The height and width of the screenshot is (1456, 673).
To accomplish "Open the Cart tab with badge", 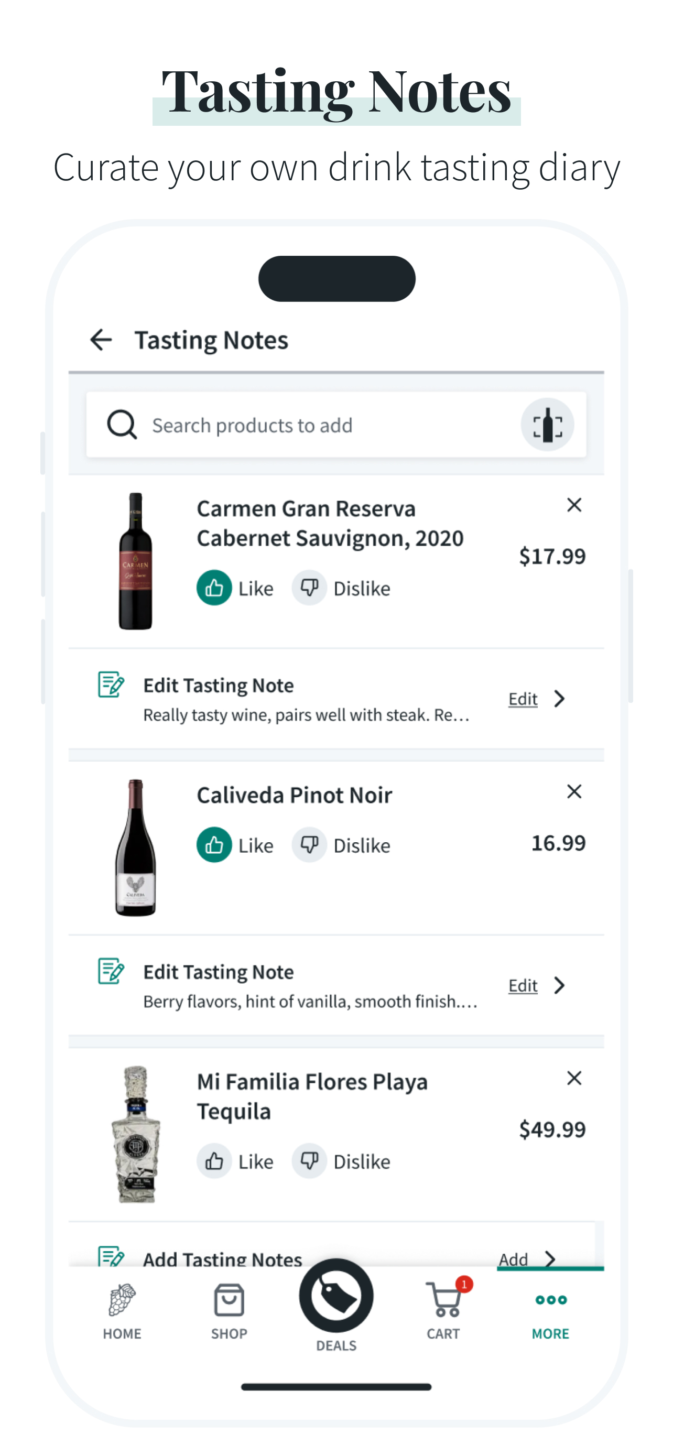I will coord(443,1309).
